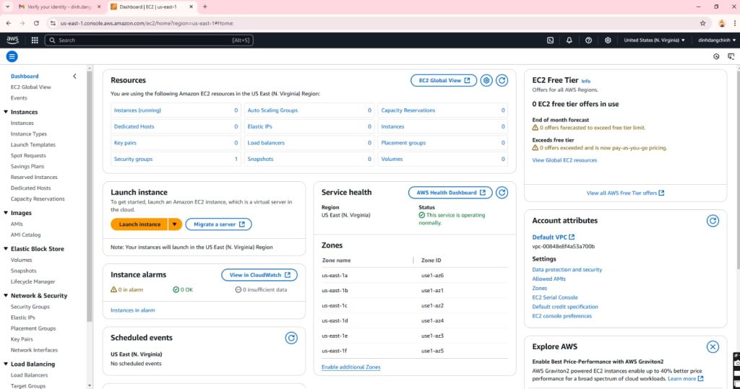Viewport: 740px width, 389px height.
Task: Select the Dashboard item in sidebar
Action: [25, 76]
